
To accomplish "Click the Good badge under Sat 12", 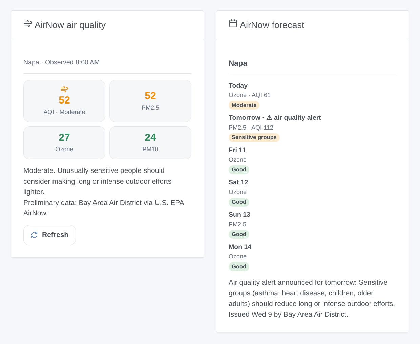I will point(239,202).
